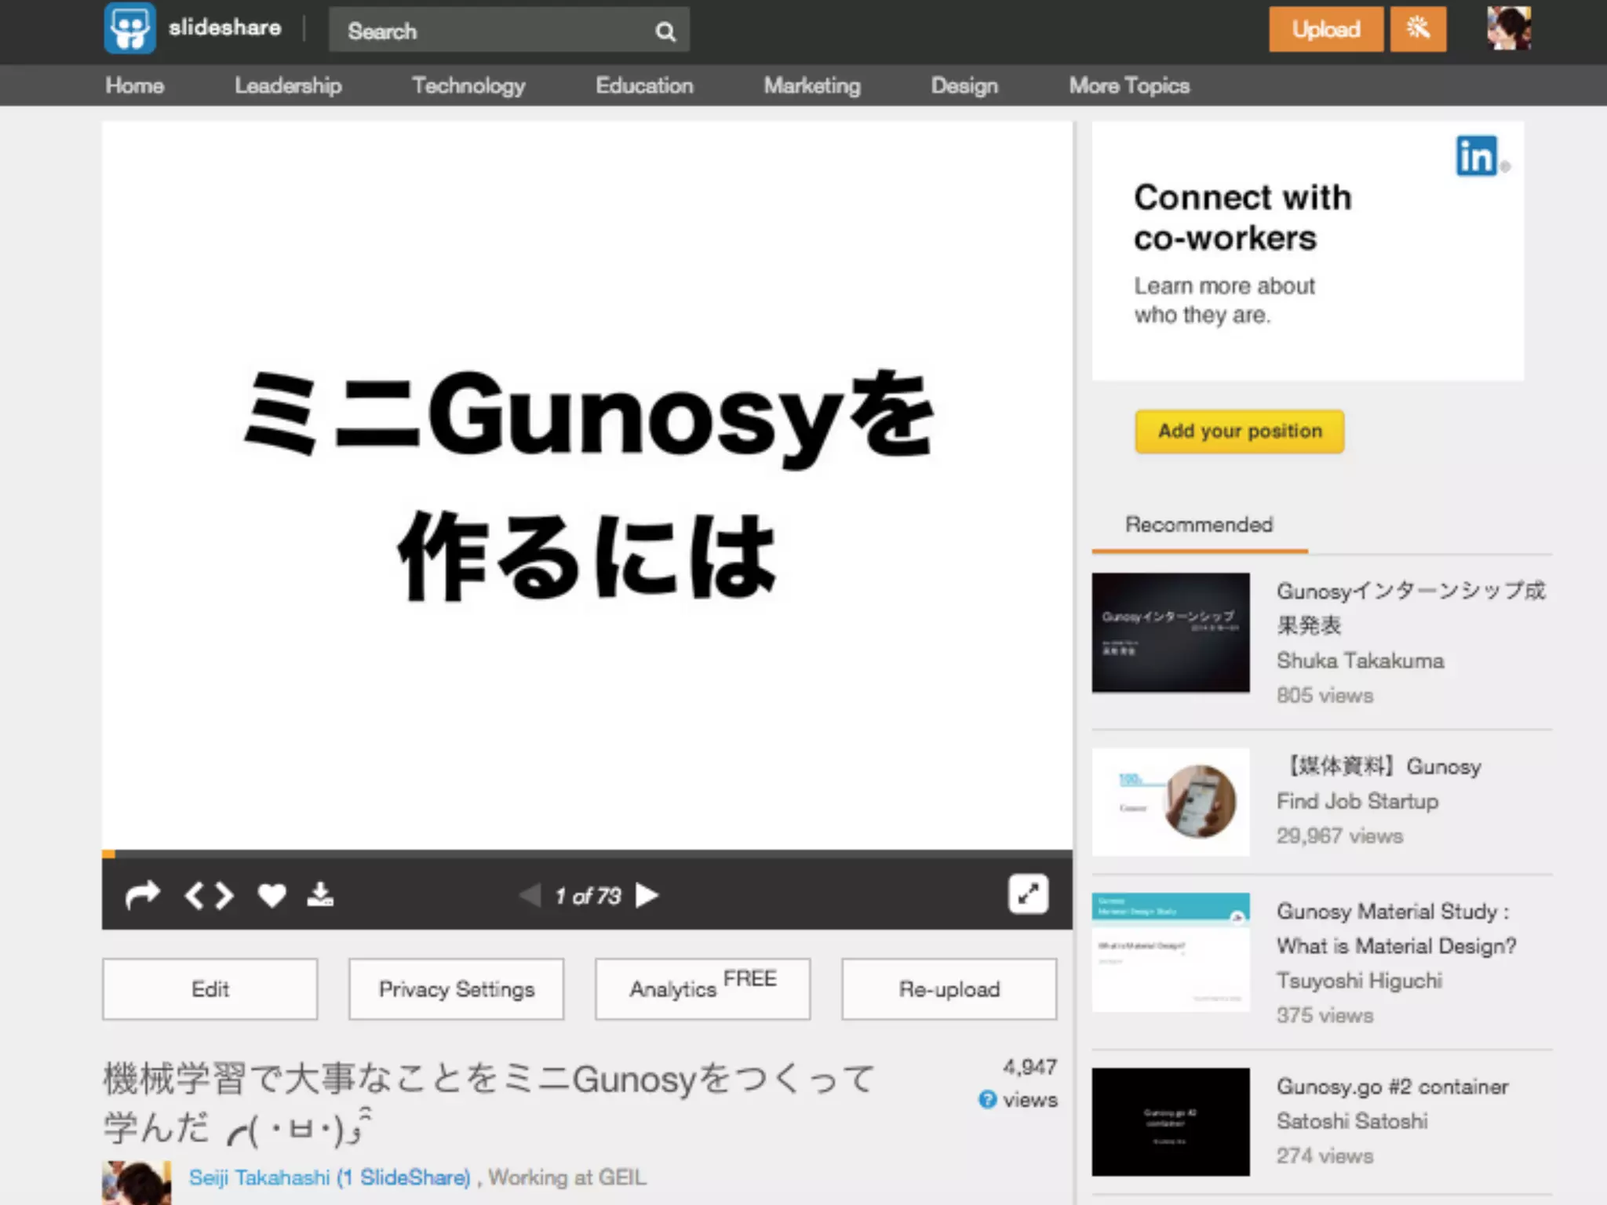
Task: Open embed code brackets icon
Action: coord(209,895)
